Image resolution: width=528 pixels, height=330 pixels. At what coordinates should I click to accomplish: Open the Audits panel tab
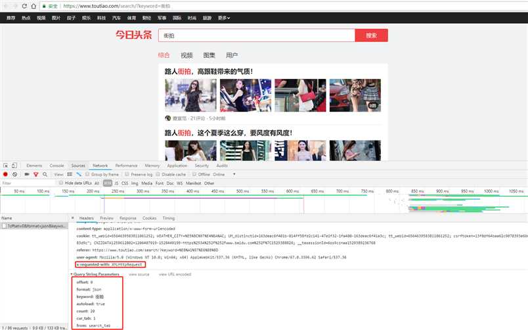coord(222,166)
